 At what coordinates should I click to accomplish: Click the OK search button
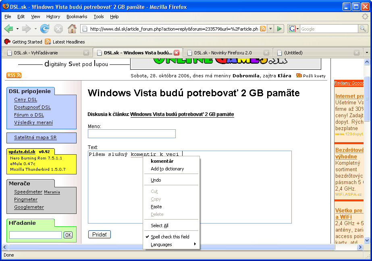[68, 235]
